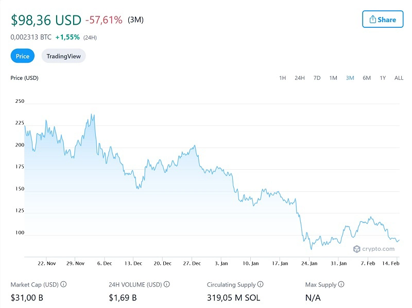The image size is (412, 308).
Task: Switch to the Price tab
Action: [x=23, y=56]
